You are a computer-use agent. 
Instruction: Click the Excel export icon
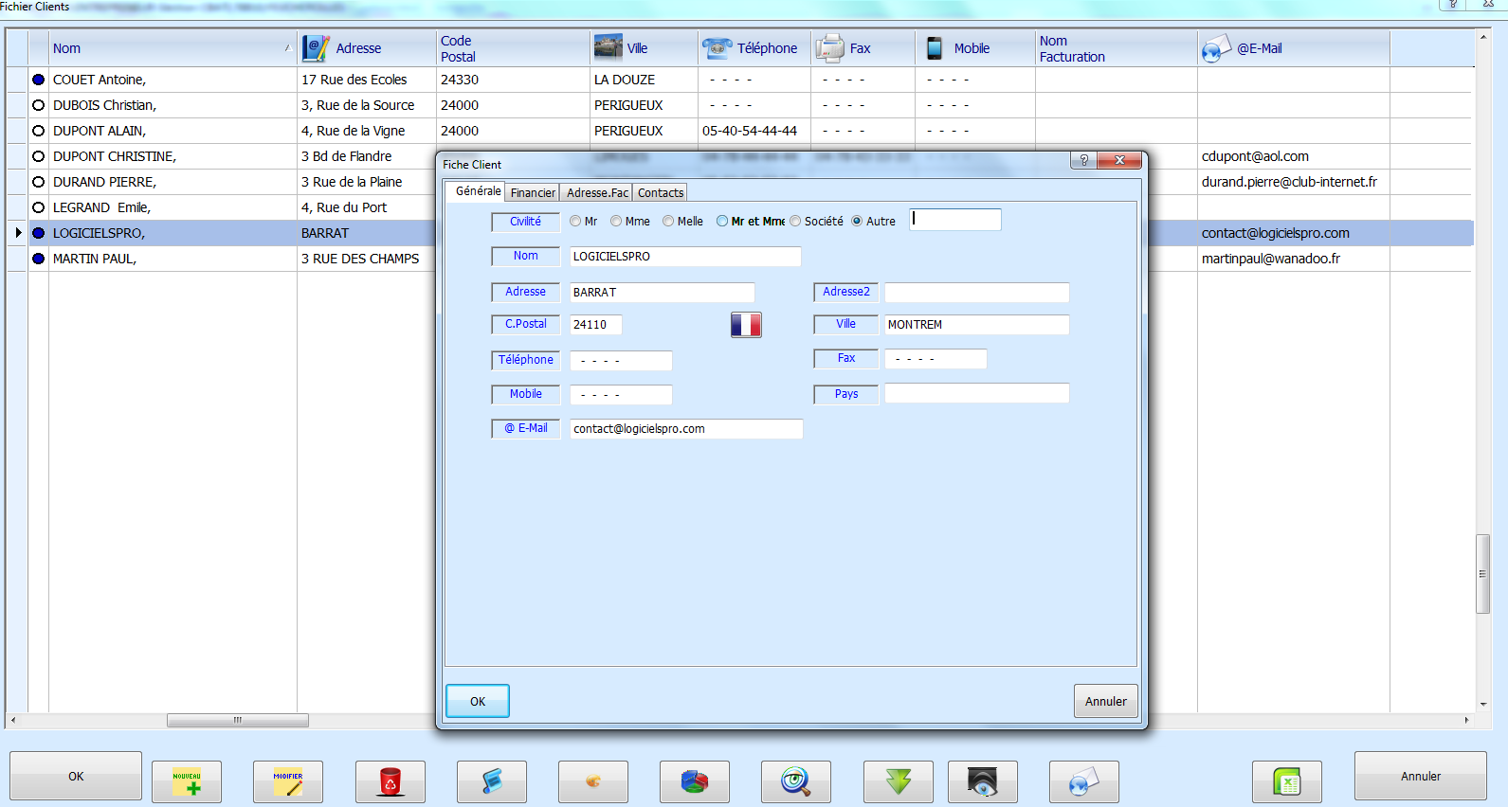(1286, 781)
